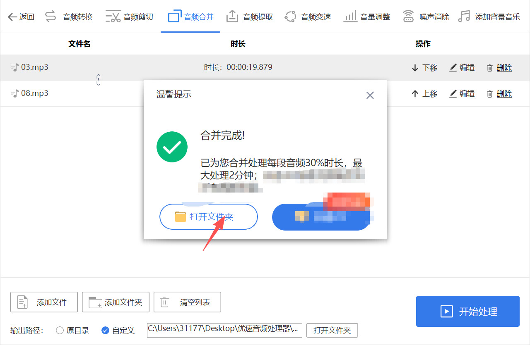Click the upload icon for 音频提取
Screen dimensions: 530x345
click(x=233, y=17)
